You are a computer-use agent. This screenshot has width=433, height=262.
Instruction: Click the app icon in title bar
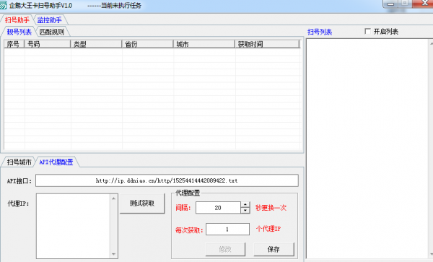3,5
